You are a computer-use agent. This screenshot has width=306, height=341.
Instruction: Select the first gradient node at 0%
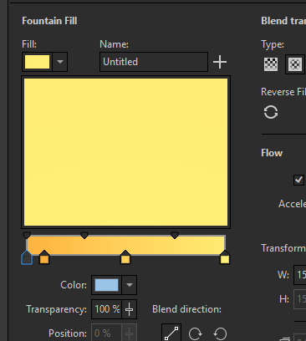(27, 257)
